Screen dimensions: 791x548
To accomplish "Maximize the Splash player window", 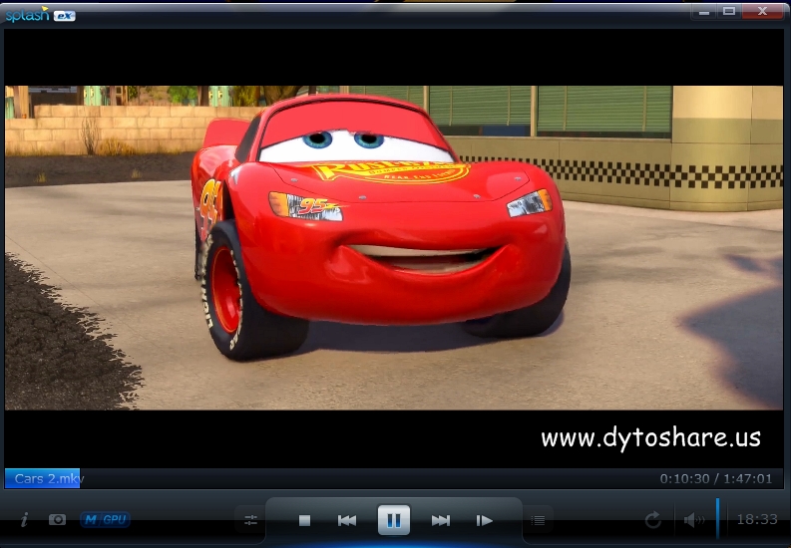I will (729, 12).
